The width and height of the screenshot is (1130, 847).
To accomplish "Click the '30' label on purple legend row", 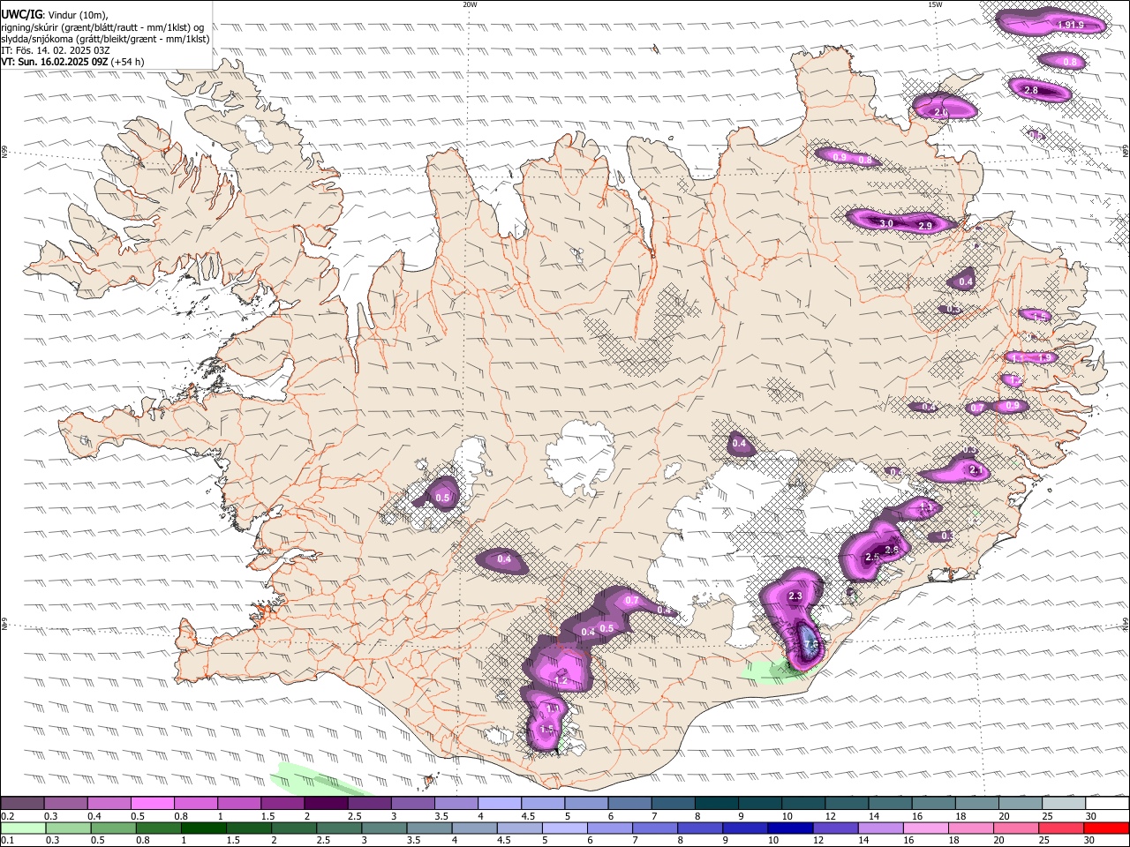I will pos(1091,816).
